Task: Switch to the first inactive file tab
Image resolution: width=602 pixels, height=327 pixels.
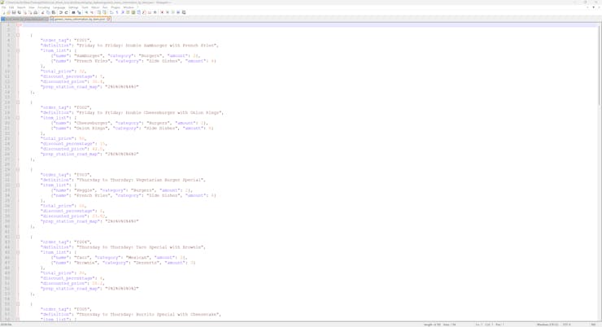Action: [24, 19]
